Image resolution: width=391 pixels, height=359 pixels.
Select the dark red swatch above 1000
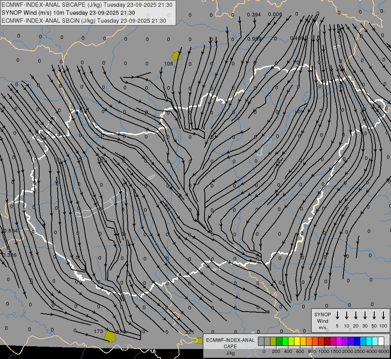(x=327, y=341)
